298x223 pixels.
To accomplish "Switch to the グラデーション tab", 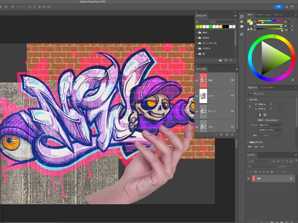I will click(x=264, y=14).
